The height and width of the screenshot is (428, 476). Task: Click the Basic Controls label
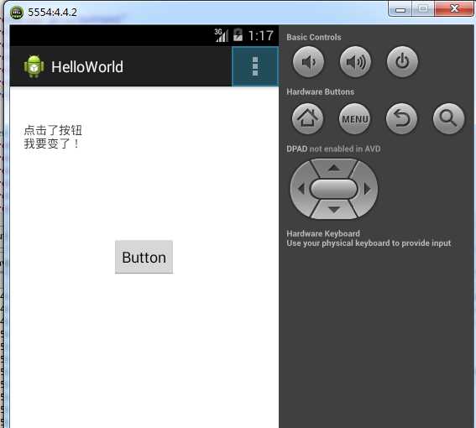point(314,37)
